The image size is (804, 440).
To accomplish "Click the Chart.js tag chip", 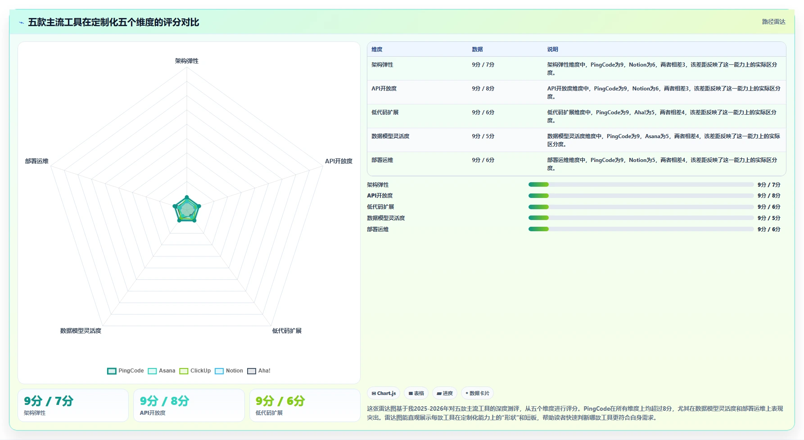I will (384, 393).
